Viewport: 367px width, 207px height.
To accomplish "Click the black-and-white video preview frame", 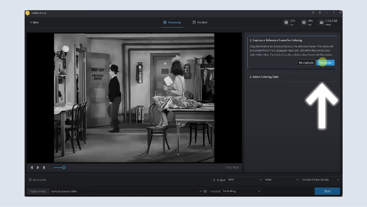I will coord(134,98).
